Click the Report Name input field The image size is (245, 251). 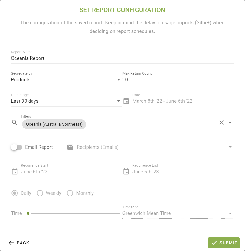tap(122, 58)
